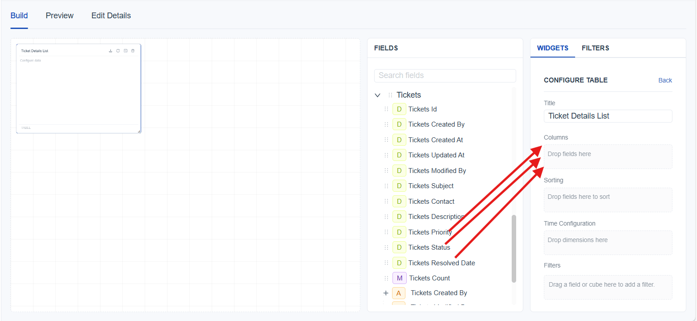The image size is (697, 321).
Task: Click the export icon beside the trash icon
Action: pos(125,51)
